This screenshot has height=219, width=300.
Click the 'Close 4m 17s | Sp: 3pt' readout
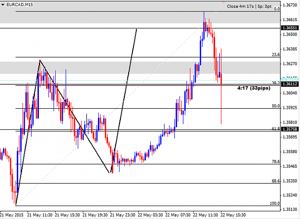point(249,6)
